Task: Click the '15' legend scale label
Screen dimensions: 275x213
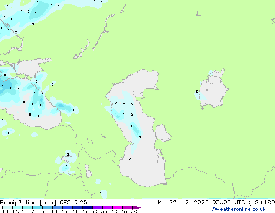Action: point(64,211)
